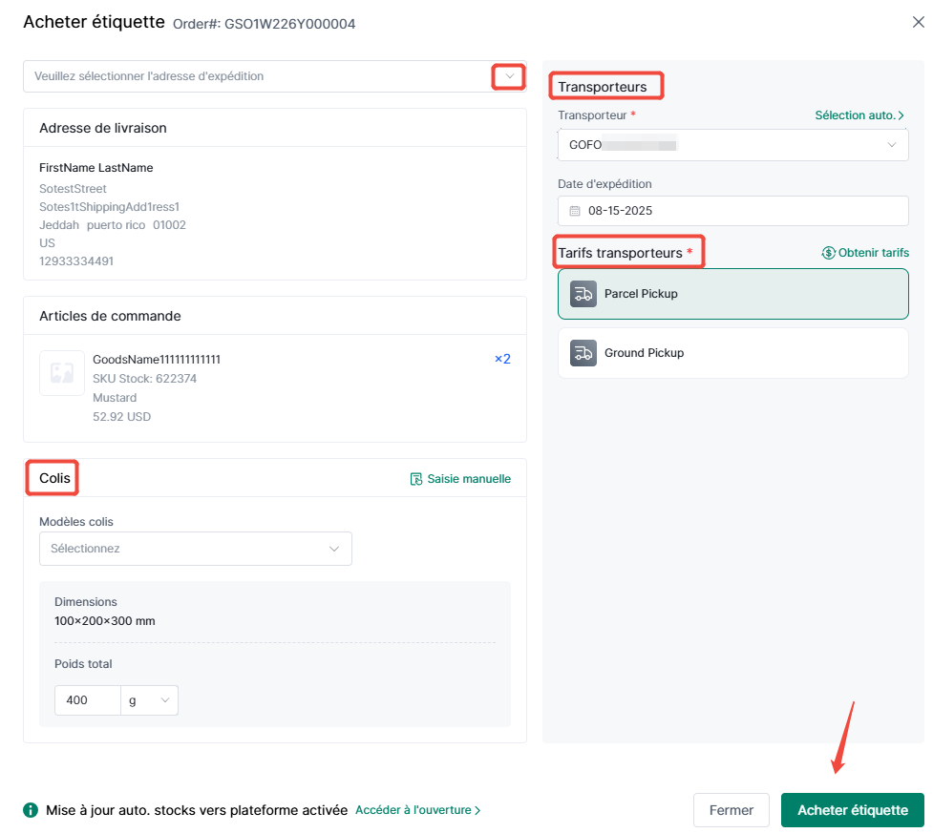Click the shipping address selection field

[274, 76]
